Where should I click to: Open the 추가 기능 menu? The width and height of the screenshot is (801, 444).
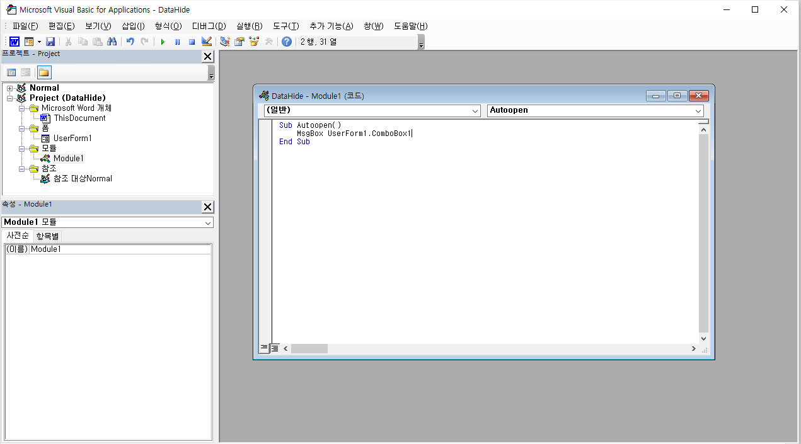pyautogui.click(x=331, y=26)
